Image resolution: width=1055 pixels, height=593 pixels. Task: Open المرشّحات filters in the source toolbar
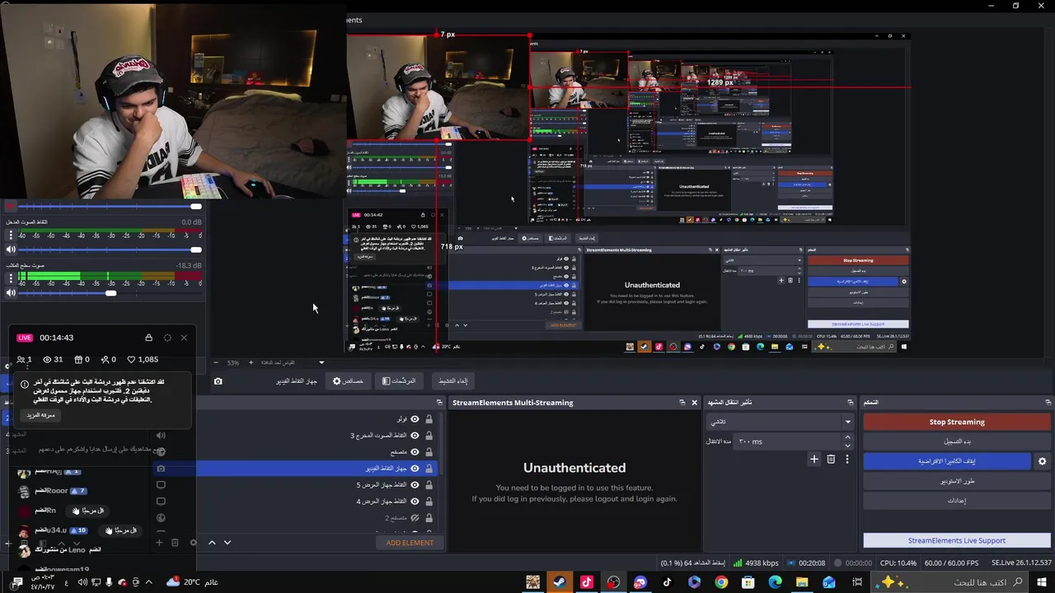click(399, 381)
